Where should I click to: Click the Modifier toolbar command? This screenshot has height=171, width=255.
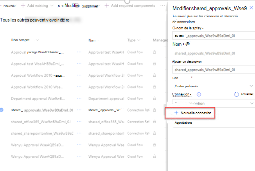[72, 5]
